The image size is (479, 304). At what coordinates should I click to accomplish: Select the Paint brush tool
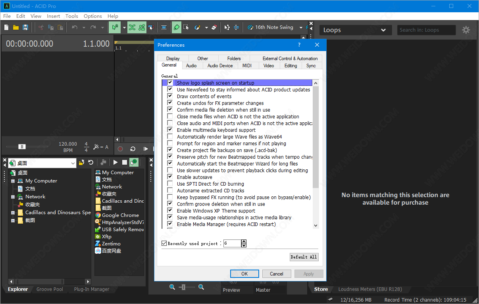pos(197,27)
